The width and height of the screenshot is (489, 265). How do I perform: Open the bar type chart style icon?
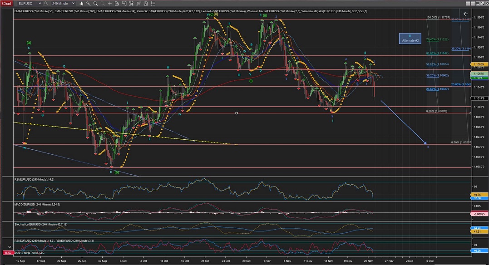pos(82,3)
